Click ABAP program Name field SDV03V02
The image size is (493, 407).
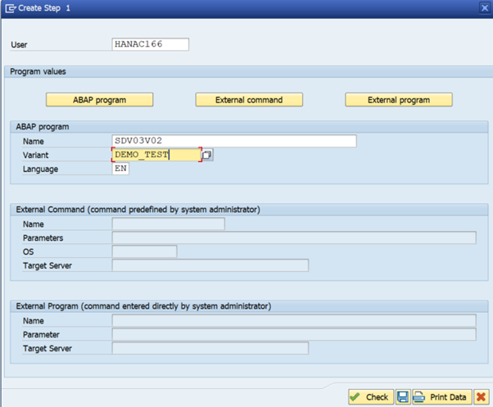pyautogui.click(x=234, y=141)
